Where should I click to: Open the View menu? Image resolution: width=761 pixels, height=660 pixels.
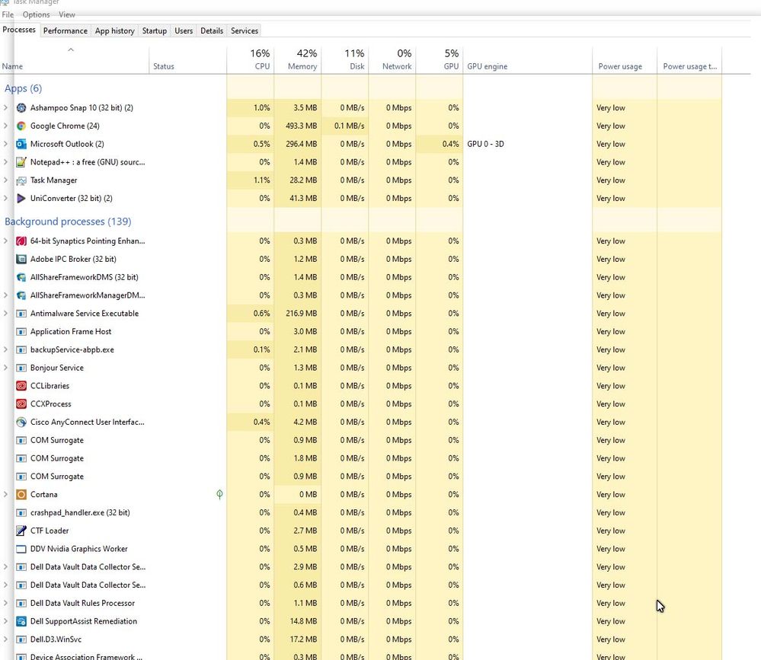[67, 14]
